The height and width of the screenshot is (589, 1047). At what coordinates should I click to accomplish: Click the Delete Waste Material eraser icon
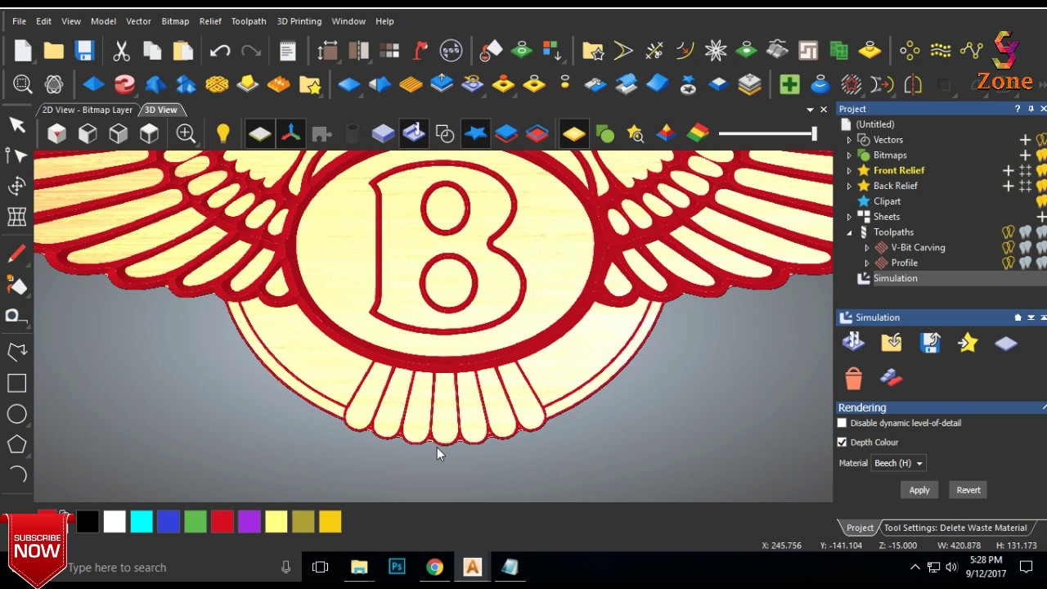[x=891, y=378]
